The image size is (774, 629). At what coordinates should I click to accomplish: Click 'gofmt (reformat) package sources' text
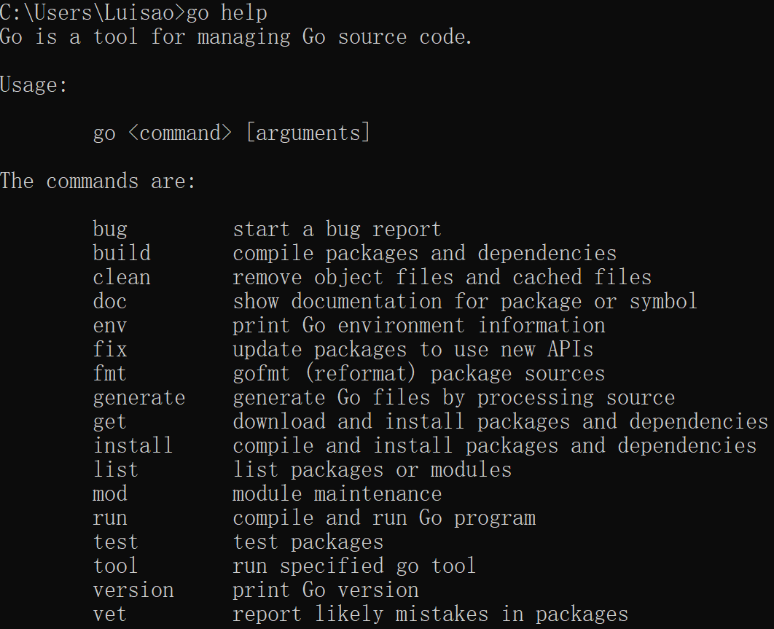(x=418, y=374)
